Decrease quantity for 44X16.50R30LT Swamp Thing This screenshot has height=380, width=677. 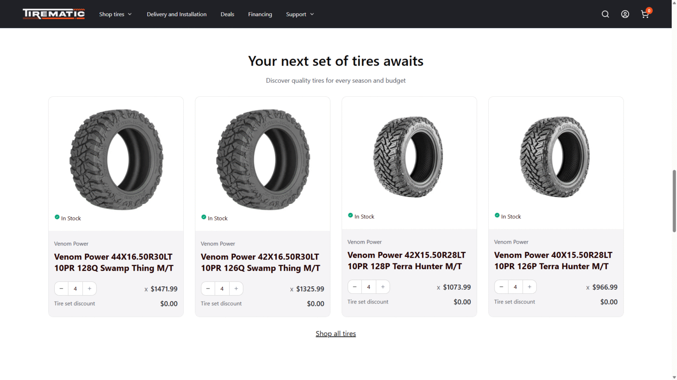61,289
